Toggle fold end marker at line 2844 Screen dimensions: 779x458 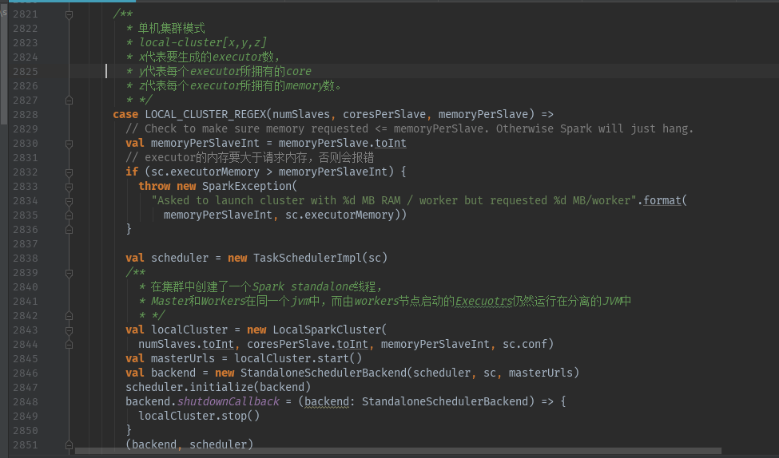tap(69, 345)
